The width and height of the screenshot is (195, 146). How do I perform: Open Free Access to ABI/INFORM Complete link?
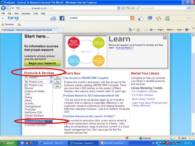coord(86,78)
